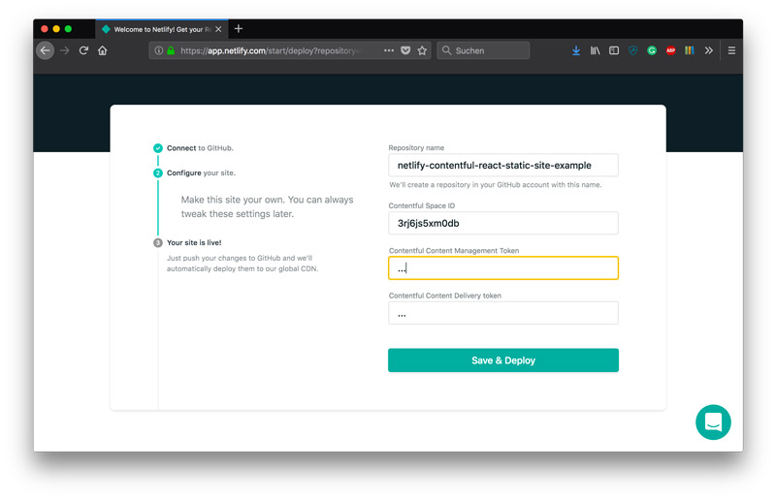Click the completed checkmark step icon

158,148
